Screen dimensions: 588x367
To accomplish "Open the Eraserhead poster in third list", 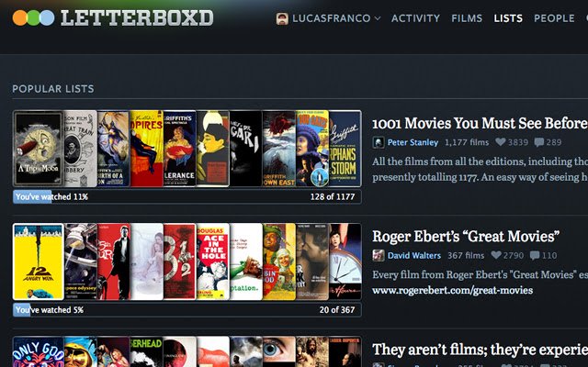I will pyautogui.click(x=147, y=352).
